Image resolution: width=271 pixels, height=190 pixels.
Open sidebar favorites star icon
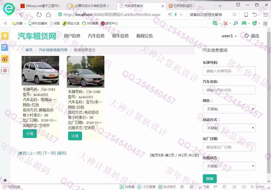tap(5, 36)
